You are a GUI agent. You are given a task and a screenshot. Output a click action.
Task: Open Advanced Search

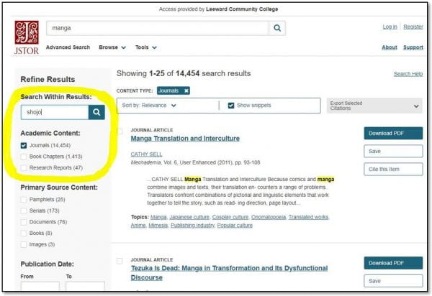point(68,47)
